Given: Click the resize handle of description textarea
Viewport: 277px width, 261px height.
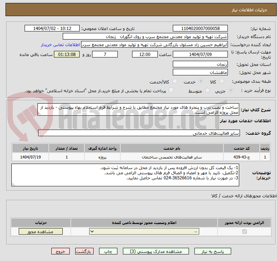Looking at the screenshot, I should tap(39, 114).
